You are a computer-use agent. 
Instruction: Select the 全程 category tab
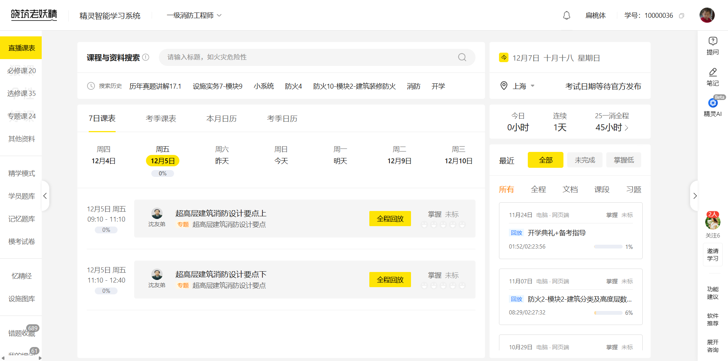(x=538, y=189)
